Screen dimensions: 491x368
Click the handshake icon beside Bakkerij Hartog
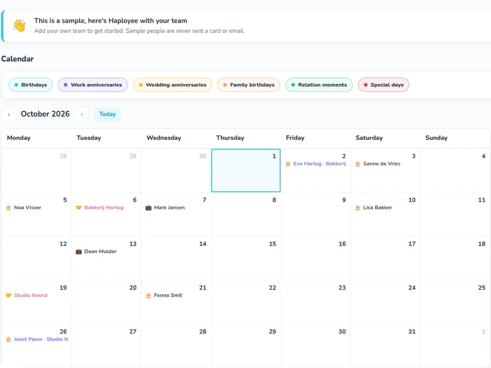click(x=79, y=208)
